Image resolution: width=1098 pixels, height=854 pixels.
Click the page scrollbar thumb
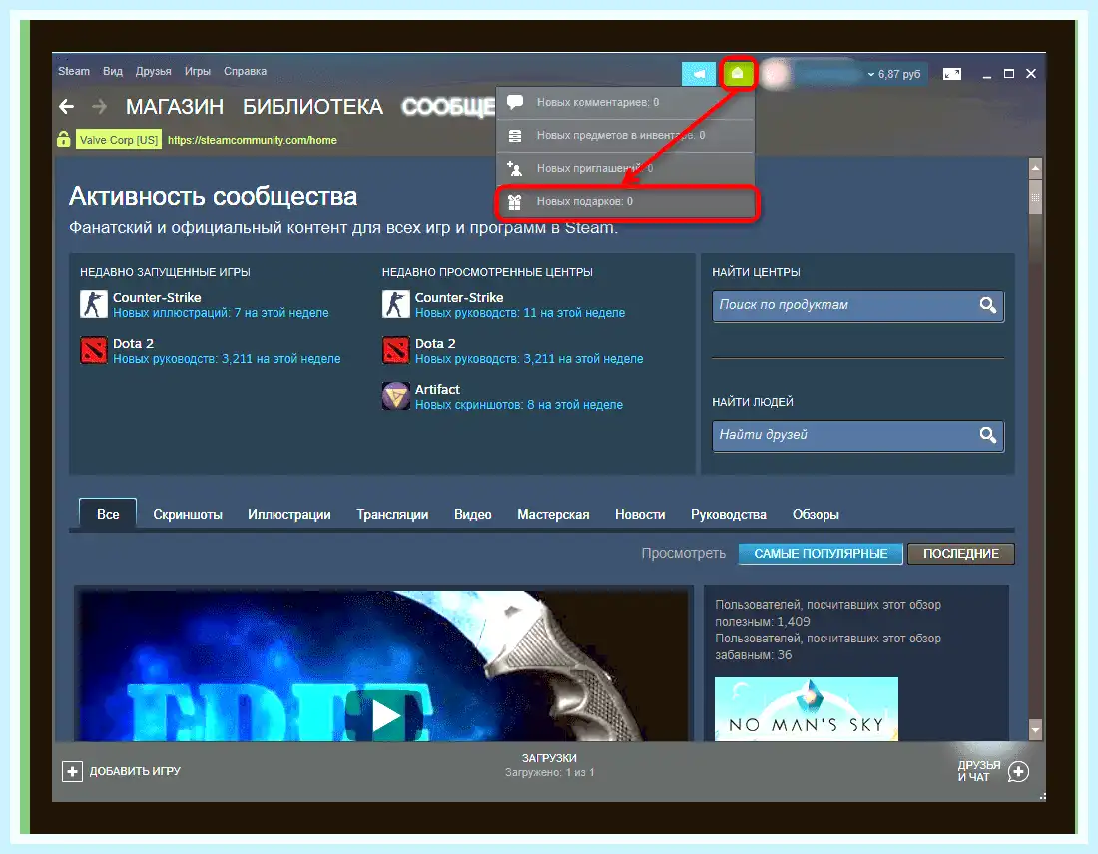click(x=1035, y=196)
